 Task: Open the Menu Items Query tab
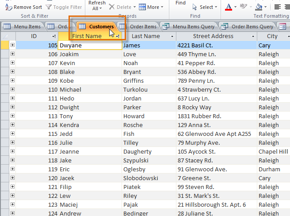189,27
